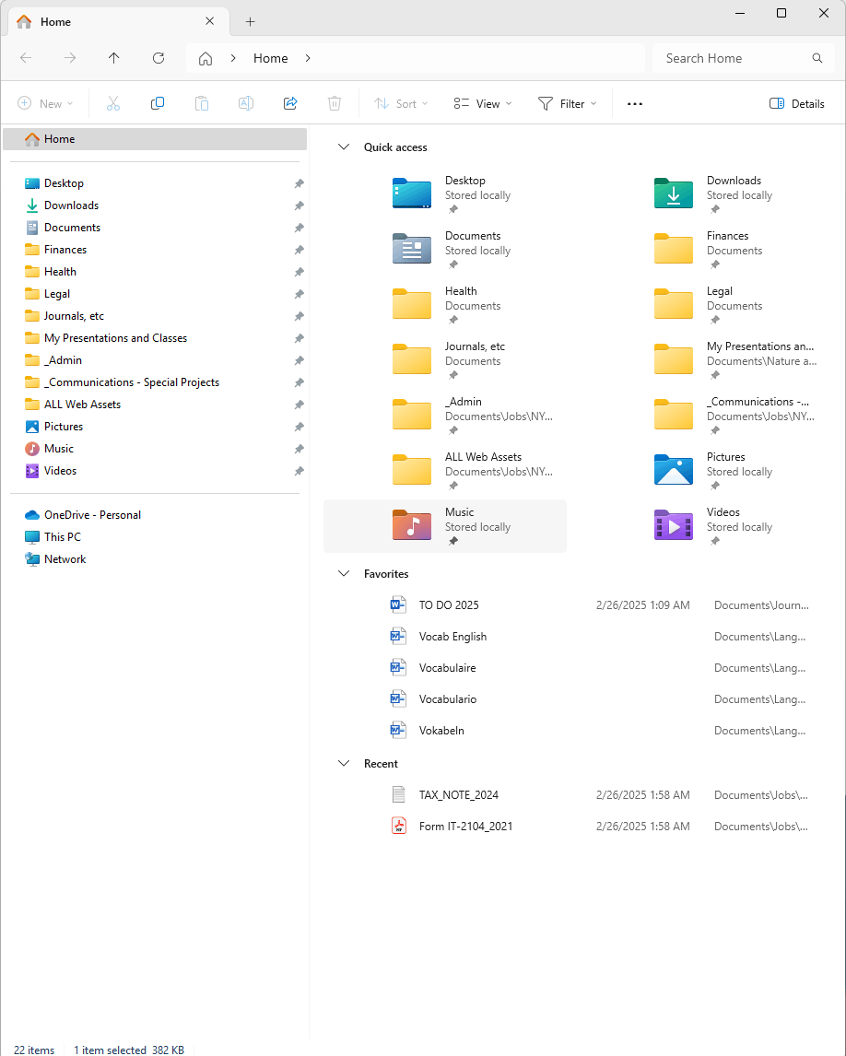846x1056 pixels.
Task: Click the Copy icon in toolbar
Action: pyautogui.click(x=158, y=103)
